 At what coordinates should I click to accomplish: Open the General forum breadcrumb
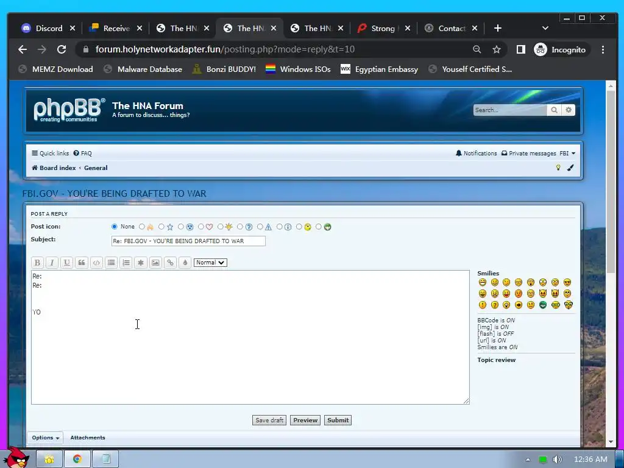coord(96,168)
